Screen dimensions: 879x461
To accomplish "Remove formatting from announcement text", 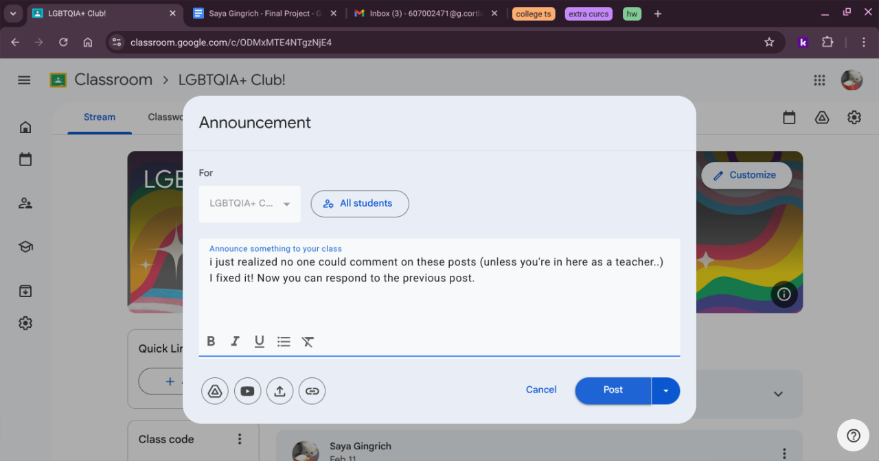I will (x=308, y=342).
